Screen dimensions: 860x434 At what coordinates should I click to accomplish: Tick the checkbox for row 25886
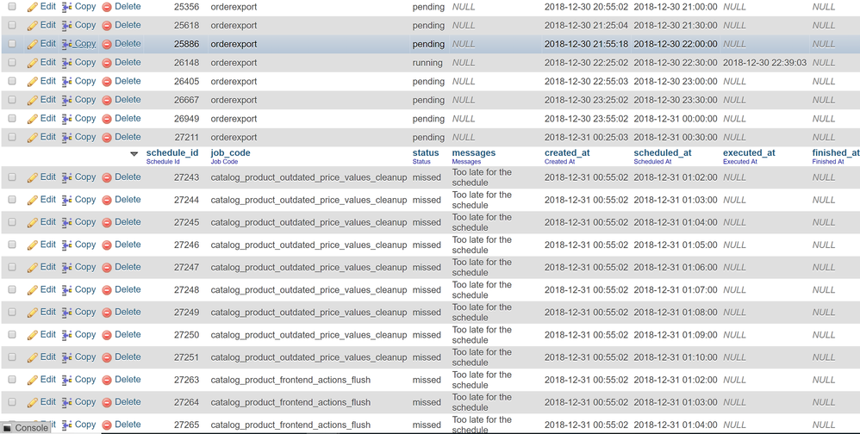coord(12,44)
